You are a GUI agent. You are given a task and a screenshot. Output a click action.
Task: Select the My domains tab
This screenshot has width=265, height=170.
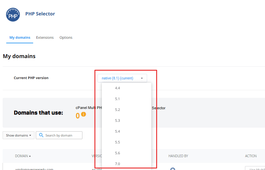pos(20,37)
